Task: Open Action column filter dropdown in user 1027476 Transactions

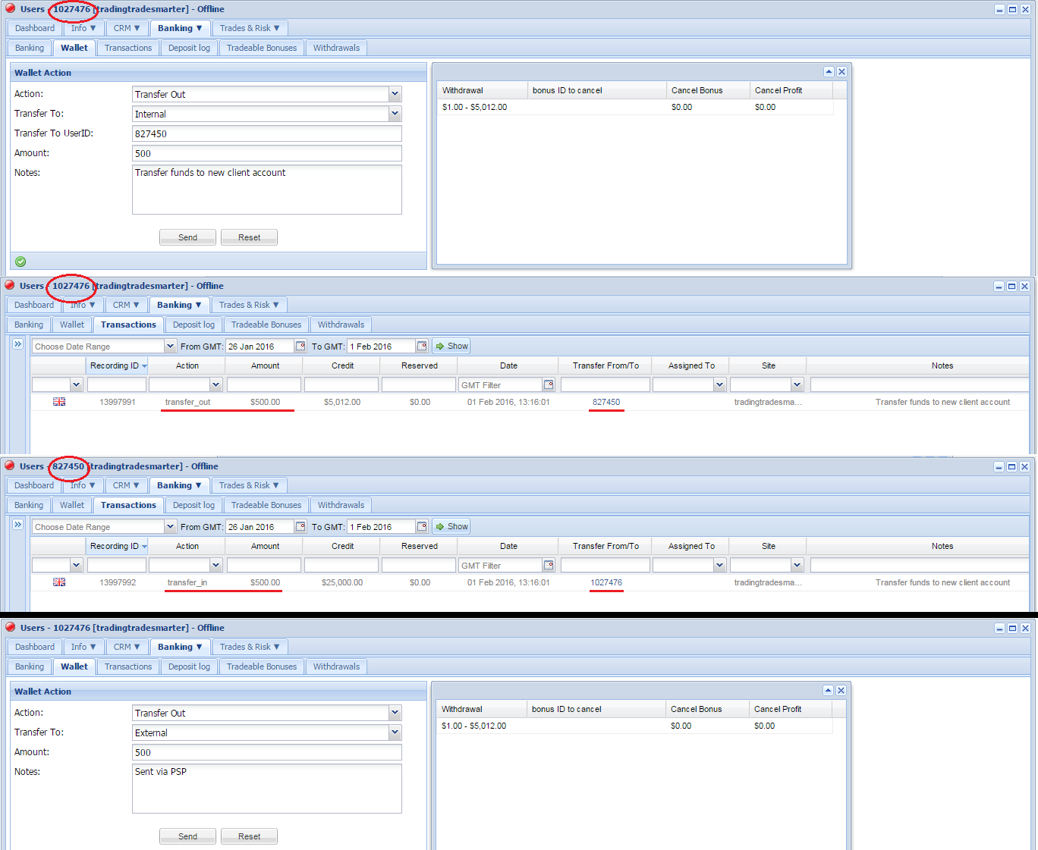Action: [x=215, y=385]
